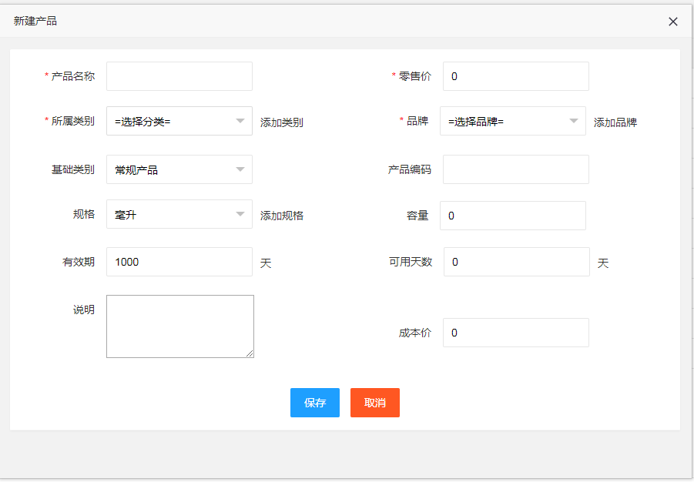Open the 所属类别 category dropdown
This screenshot has width=694, height=482.
pyautogui.click(x=179, y=121)
